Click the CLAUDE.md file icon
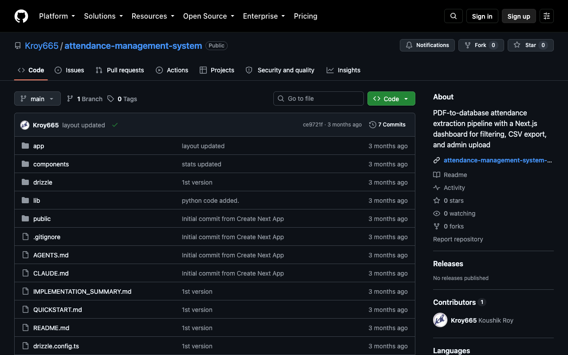 click(x=25, y=273)
